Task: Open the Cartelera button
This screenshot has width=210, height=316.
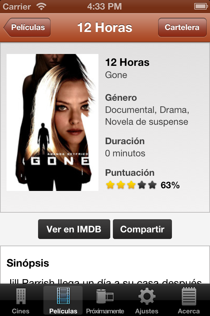Action: click(x=182, y=27)
